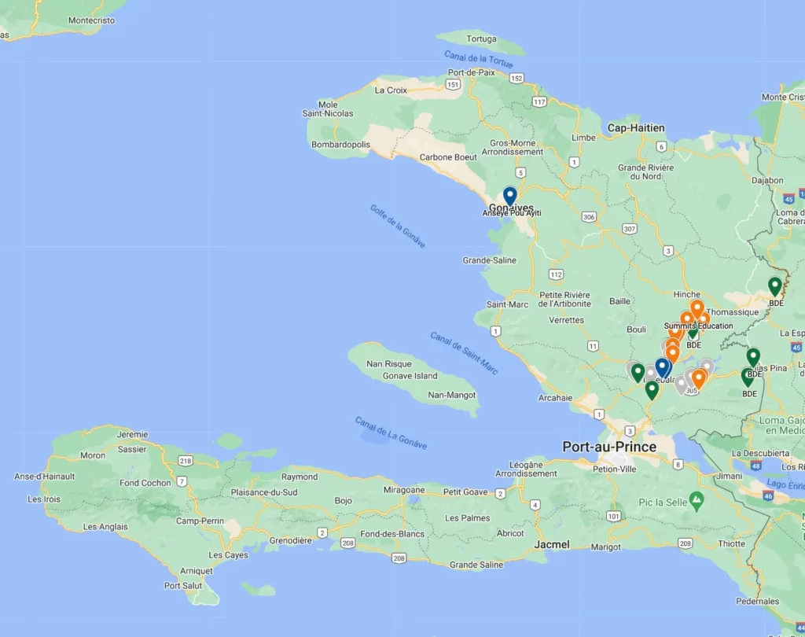805x637 pixels.
Task: Click the Les Cayes town label
Action: (228, 555)
